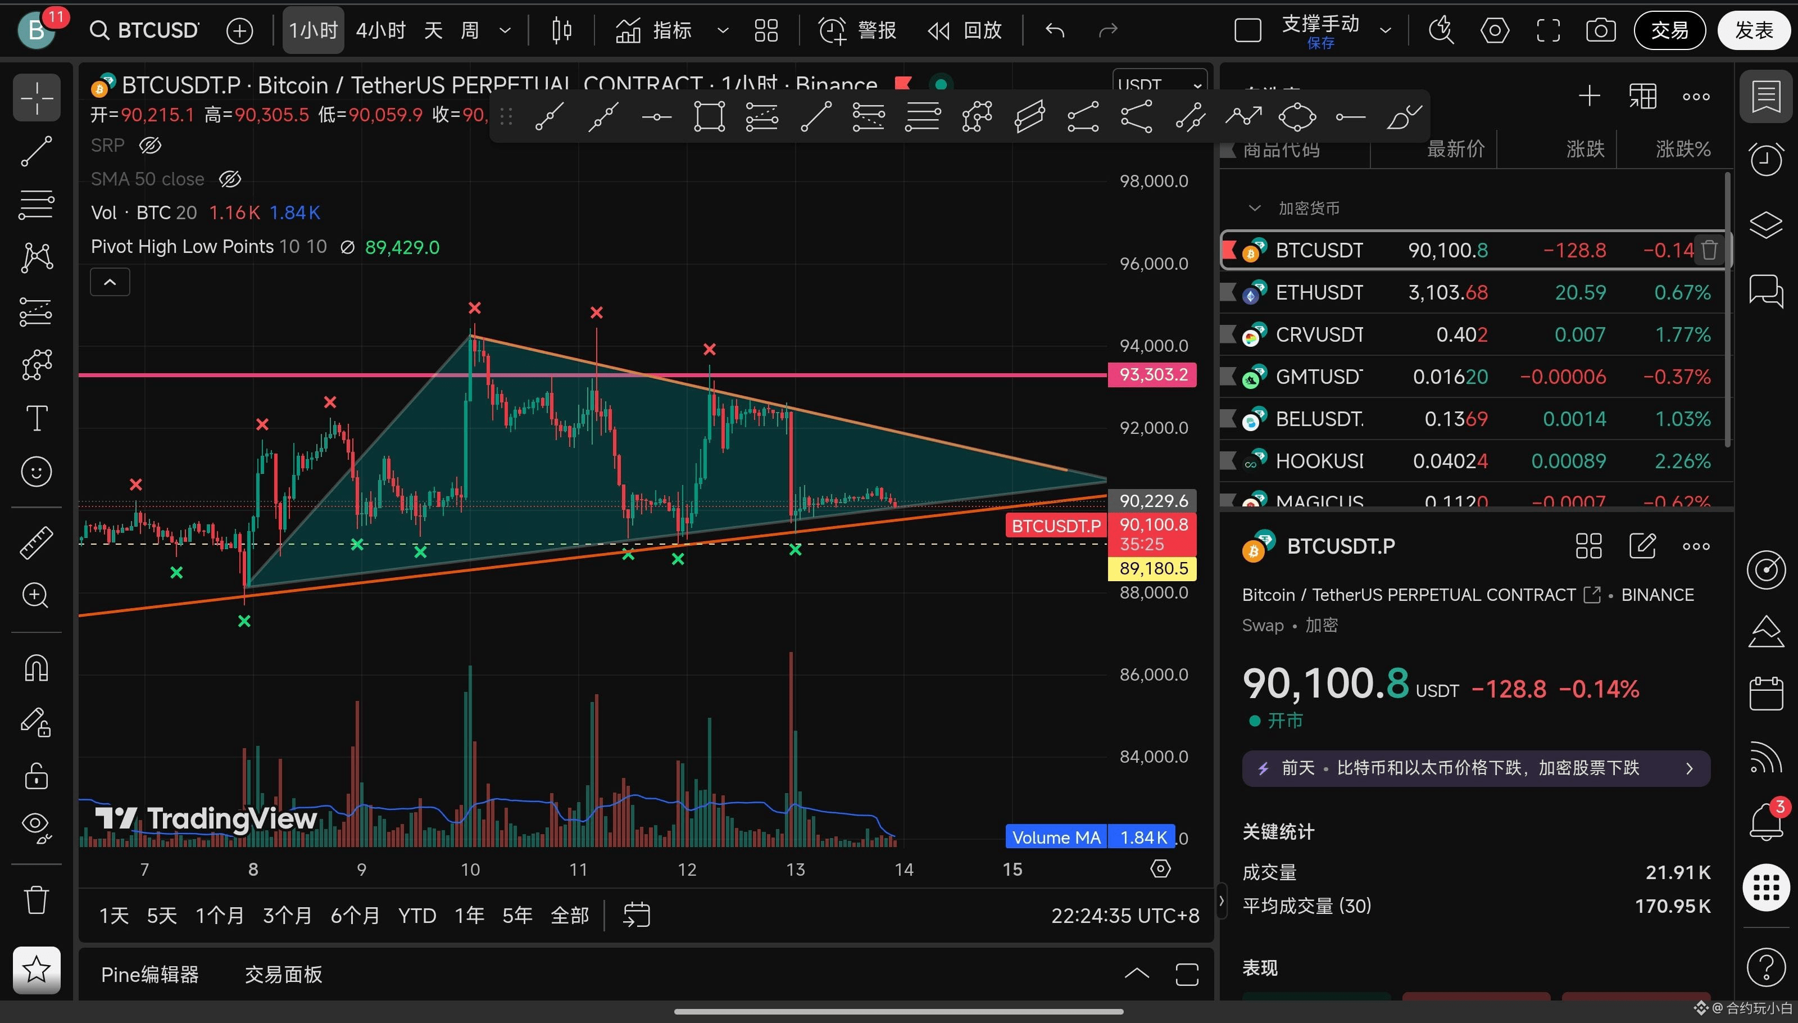Switch to the 4小时 timeframe

coord(381,30)
